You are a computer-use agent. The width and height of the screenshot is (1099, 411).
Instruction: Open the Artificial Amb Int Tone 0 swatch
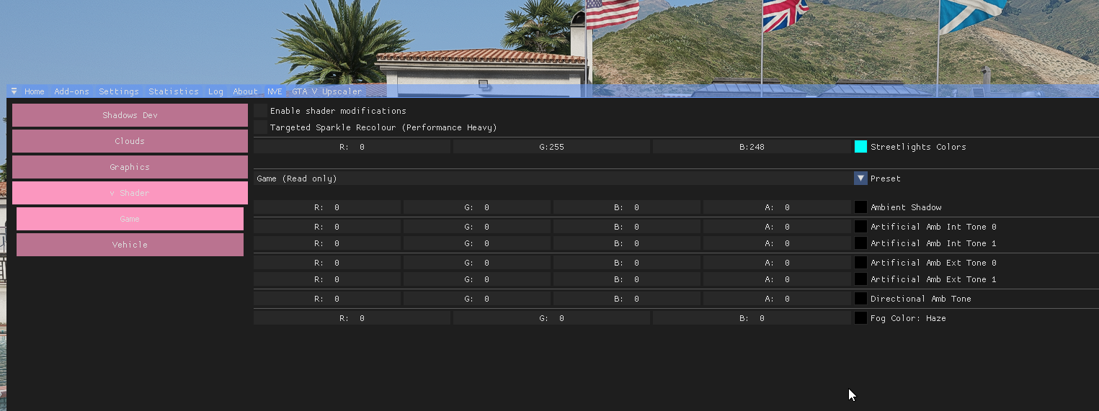coord(860,227)
